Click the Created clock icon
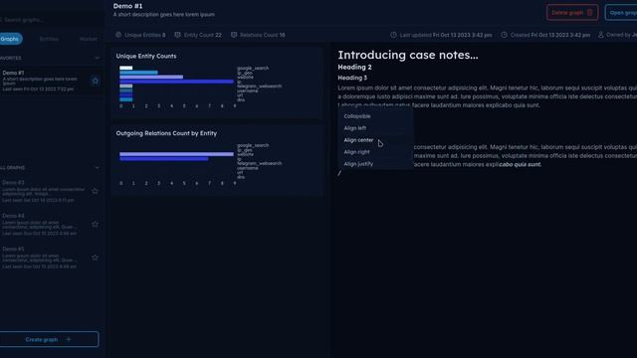Image resolution: width=637 pixels, height=358 pixels. pyautogui.click(x=504, y=35)
